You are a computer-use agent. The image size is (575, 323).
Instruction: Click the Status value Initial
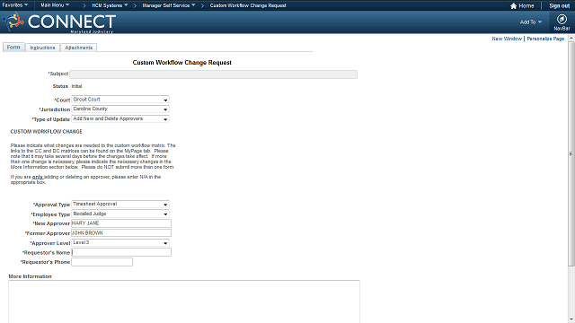(76, 86)
